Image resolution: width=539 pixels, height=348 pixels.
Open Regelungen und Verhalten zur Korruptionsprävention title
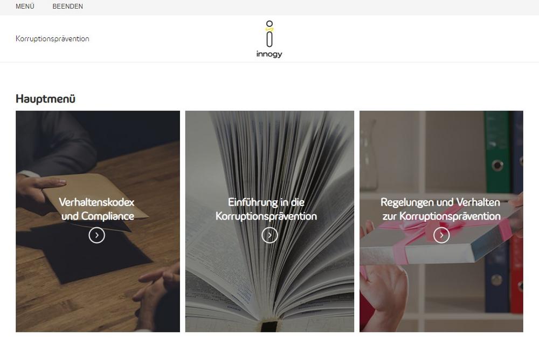tap(441, 209)
